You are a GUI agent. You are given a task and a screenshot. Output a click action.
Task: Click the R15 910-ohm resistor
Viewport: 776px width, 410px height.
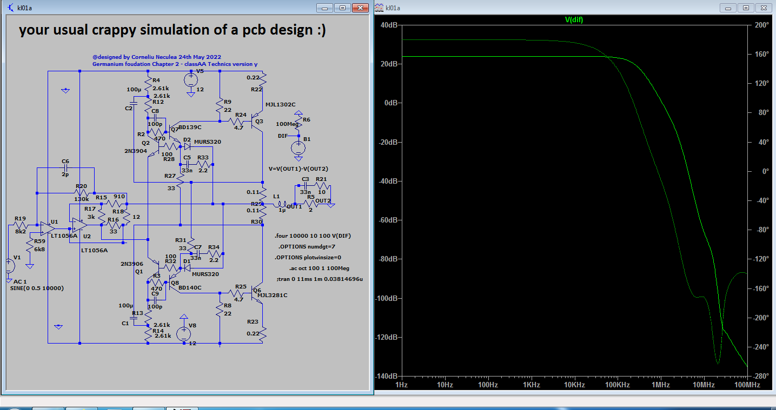113,204
